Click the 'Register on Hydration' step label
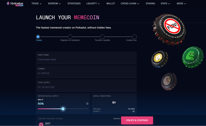Viewport: 206px width, 126px height. tap(70, 40)
